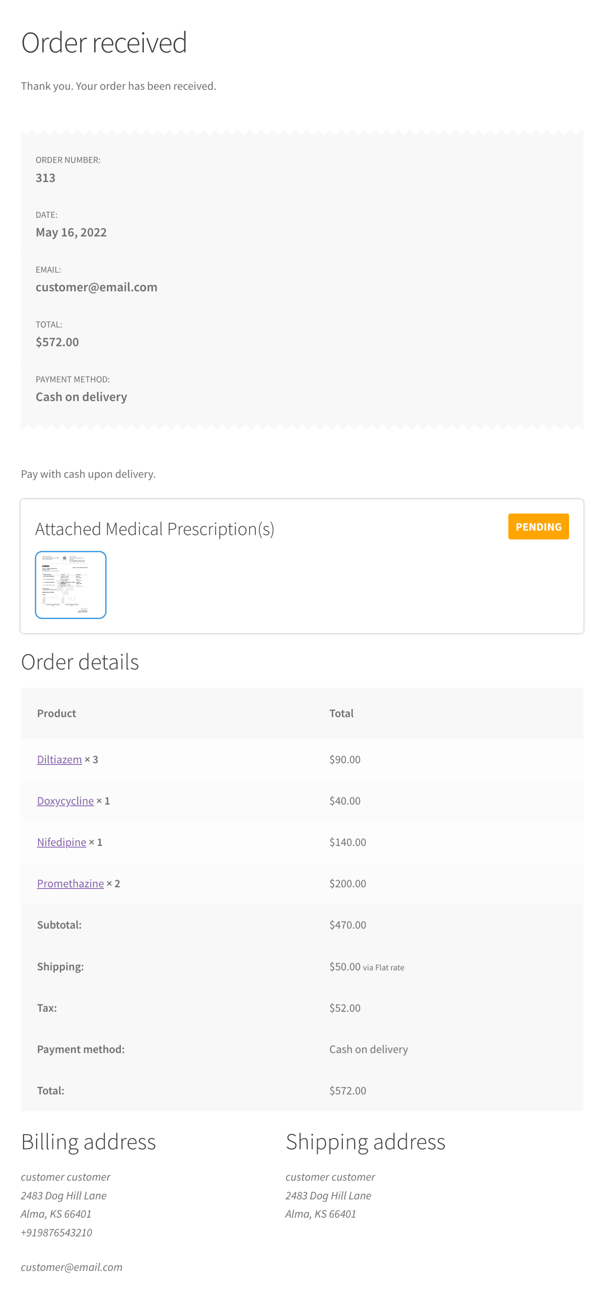Select the order number 313
The image size is (603, 1302).
45,177
